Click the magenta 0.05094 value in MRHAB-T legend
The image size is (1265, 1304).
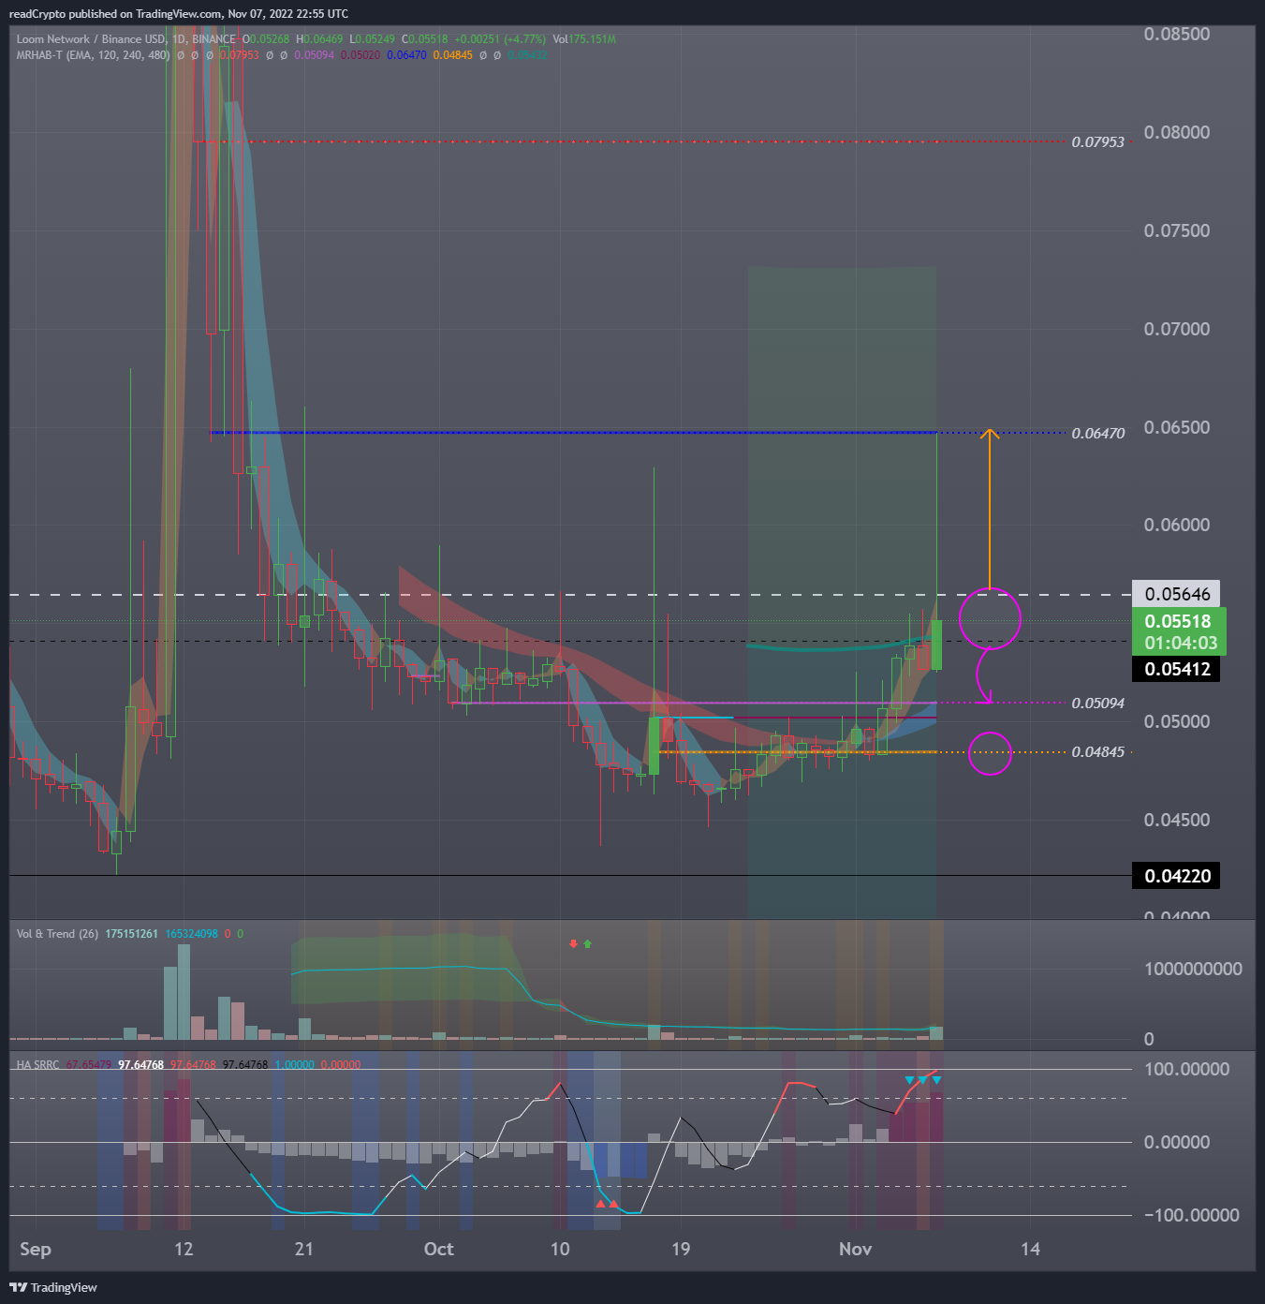[314, 55]
